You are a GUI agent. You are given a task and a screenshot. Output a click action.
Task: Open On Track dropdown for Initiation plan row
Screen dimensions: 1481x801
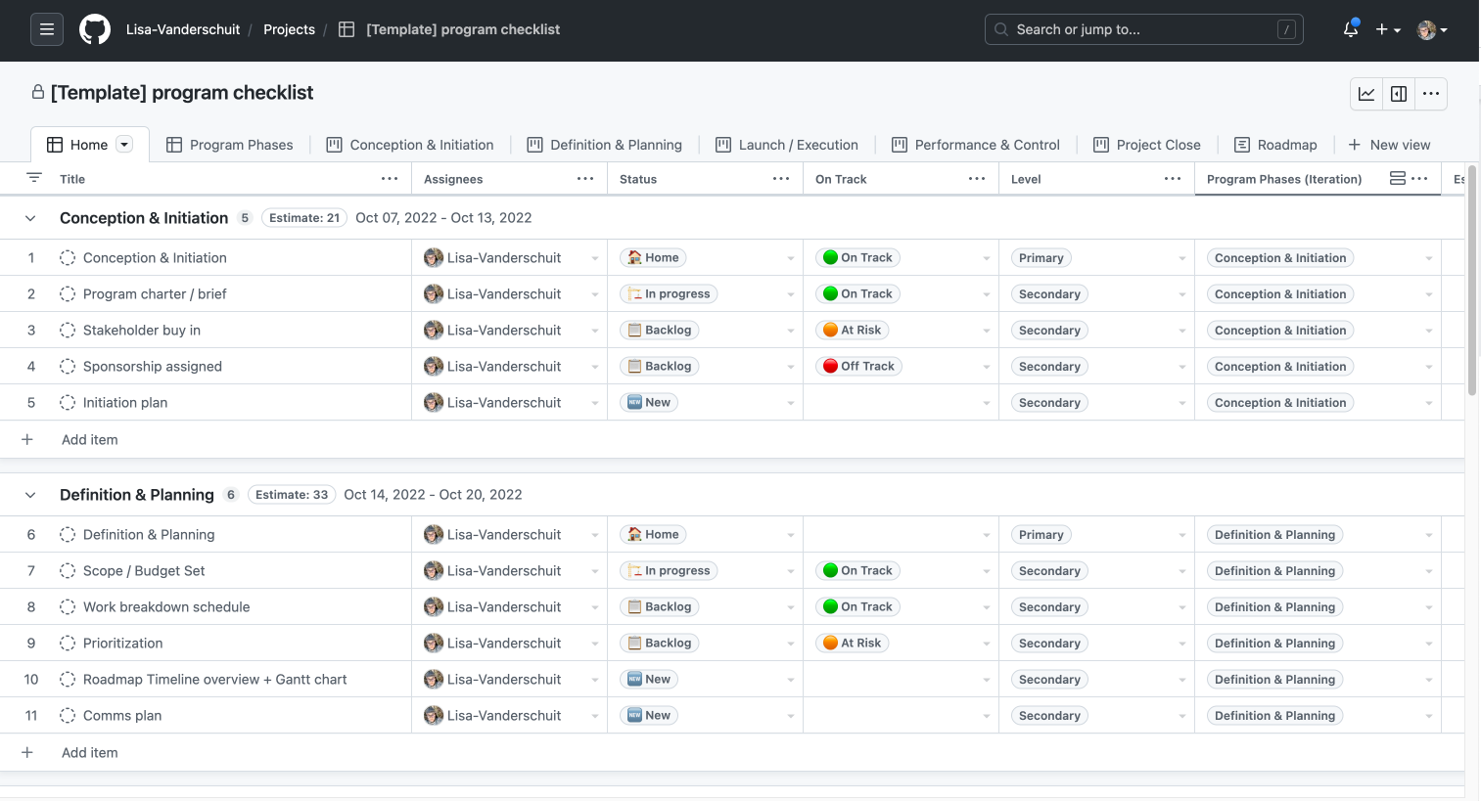click(x=987, y=403)
